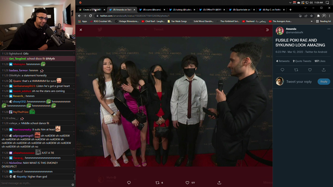This screenshot has height=187, width=333.
Task: Click the install/cast icon in address bar
Action: coord(300,16)
